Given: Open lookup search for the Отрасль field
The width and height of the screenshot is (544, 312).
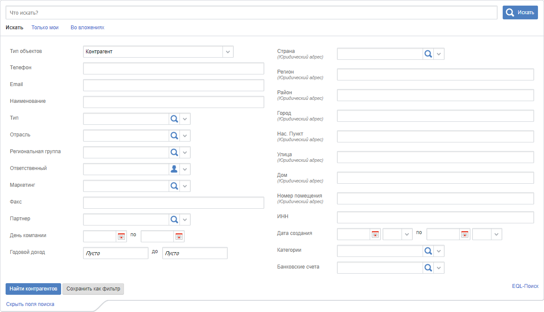Looking at the screenshot, I should 174,136.
